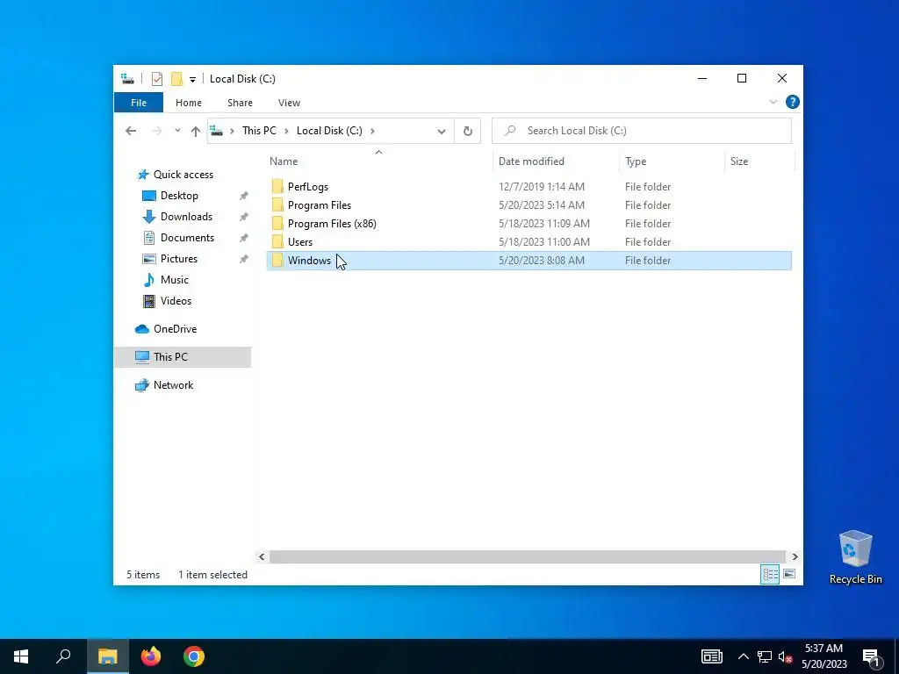Click the muted volume tray icon
Screen dimensions: 899x674
[786, 656]
